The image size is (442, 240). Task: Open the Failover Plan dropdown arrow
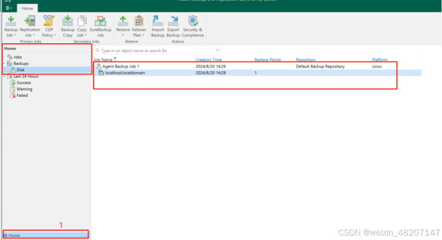click(x=143, y=35)
